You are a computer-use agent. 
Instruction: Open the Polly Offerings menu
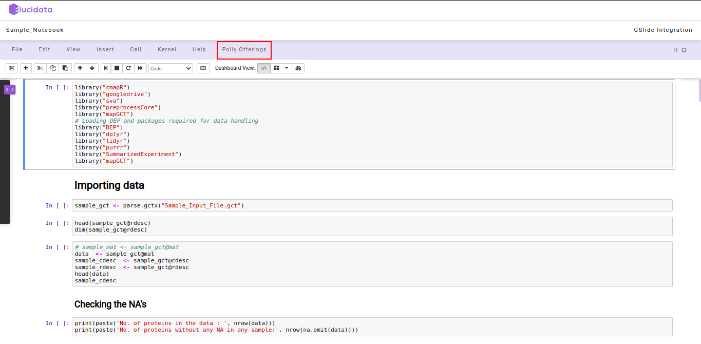tap(244, 50)
